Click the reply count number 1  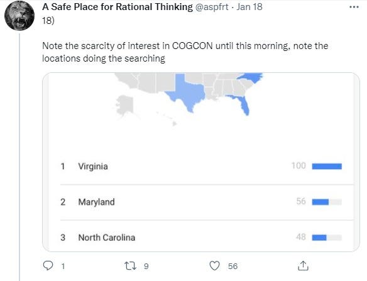tap(63, 267)
